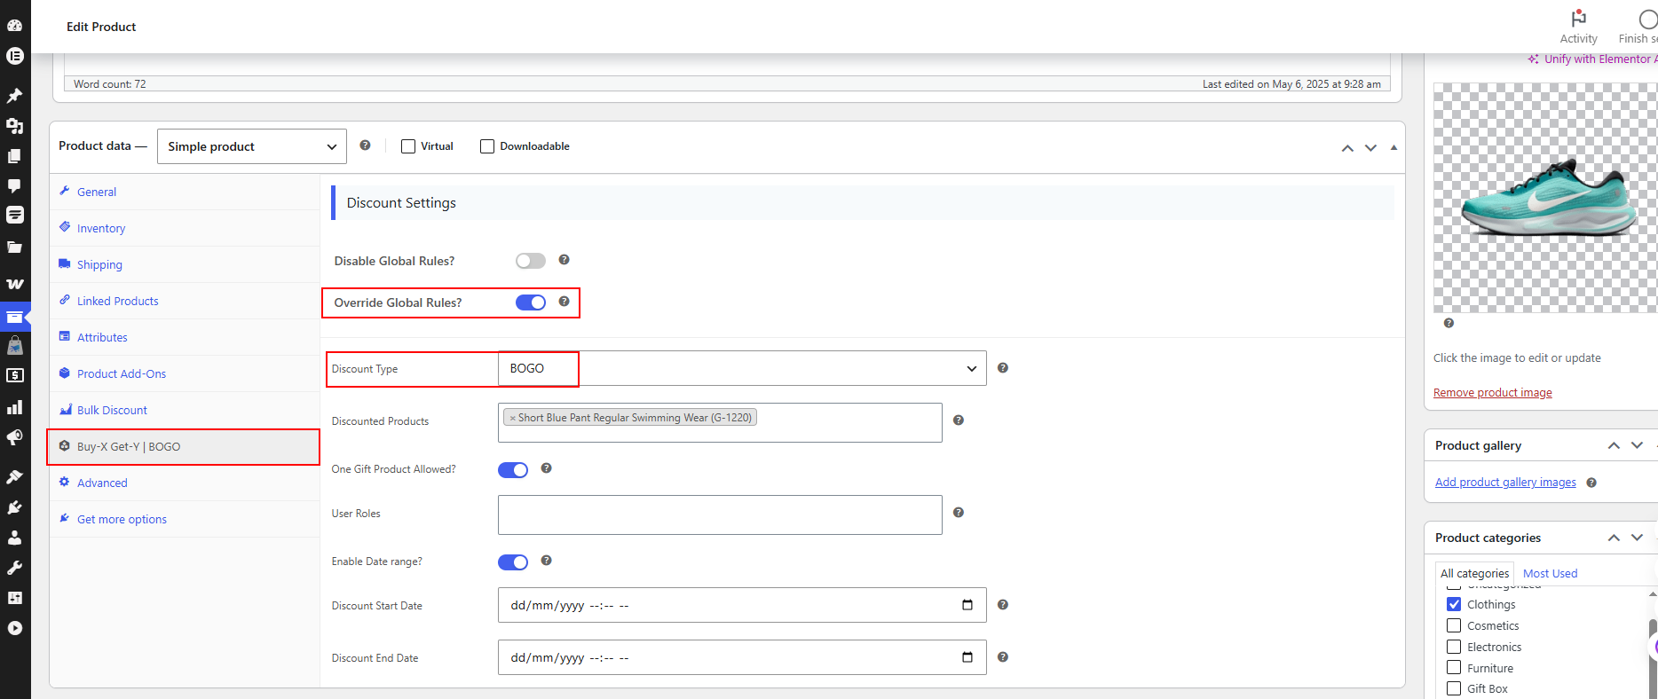Screen dimensions: 1658x699
Task: Toggle the Override Global Rules switch
Action: tap(531, 302)
